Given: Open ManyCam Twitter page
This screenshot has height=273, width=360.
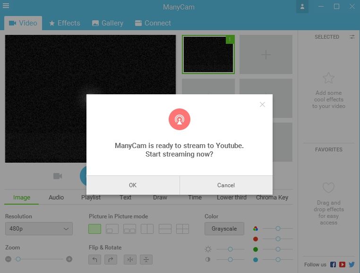Looking at the screenshot, I should point(352,265).
